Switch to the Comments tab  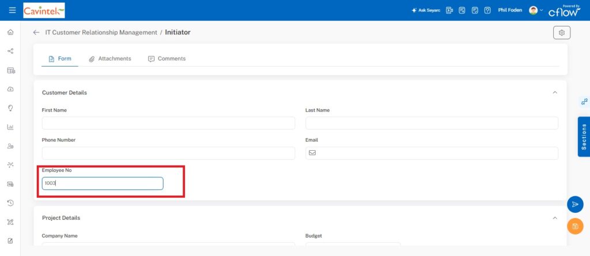[167, 59]
